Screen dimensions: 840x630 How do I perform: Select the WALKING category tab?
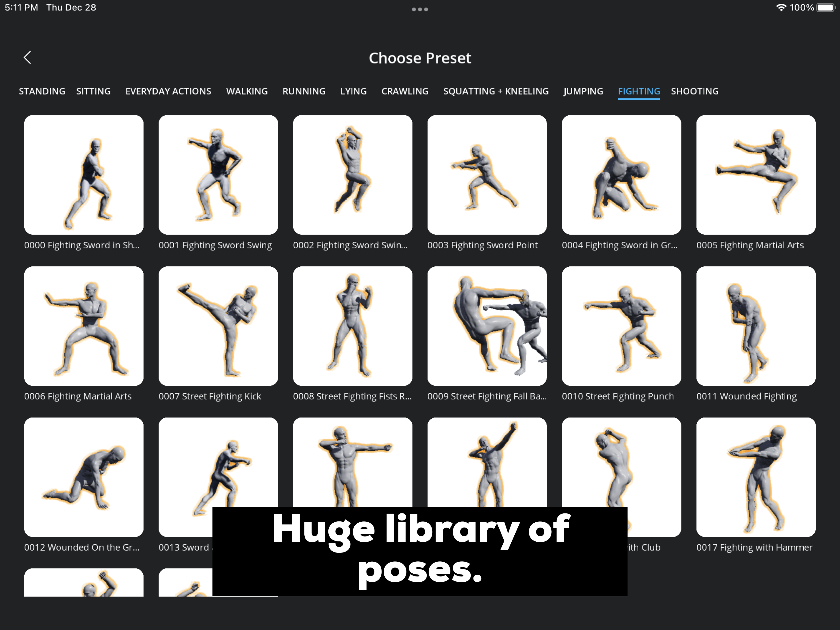click(247, 91)
